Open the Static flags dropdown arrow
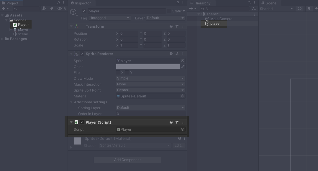The width and height of the screenshot is (318, 171). (184, 11)
